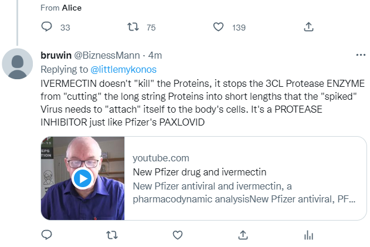Image resolution: width=370 pixels, height=247 pixels.
Task: Like bruwin's tweet about Paxlovid
Action: (178, 235)
